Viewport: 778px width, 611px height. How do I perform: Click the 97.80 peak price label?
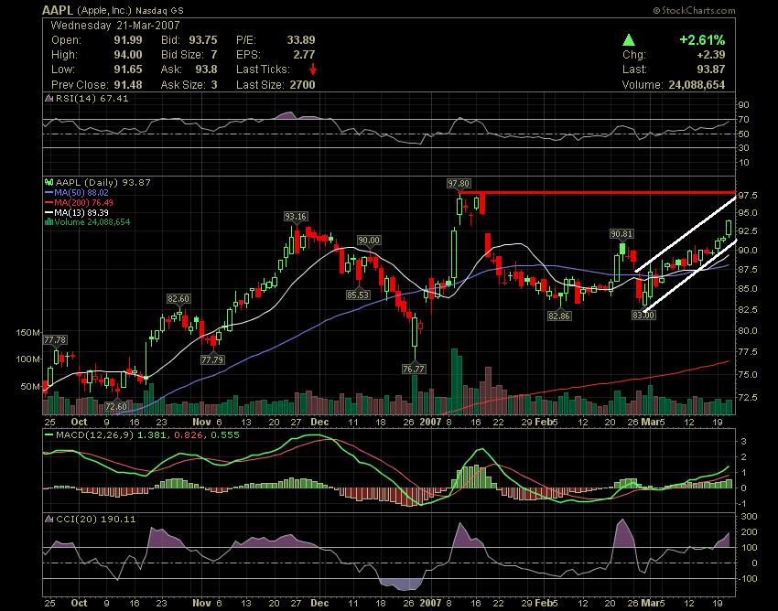[x=459, y=184]
